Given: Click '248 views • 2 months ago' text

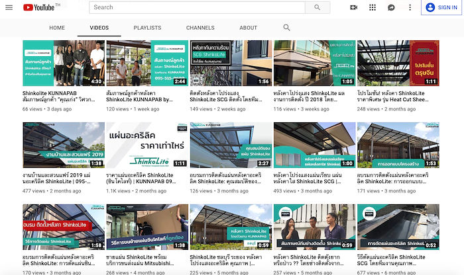Looking at the screenshot, I should pyautogui.click(x=386, y=109).
